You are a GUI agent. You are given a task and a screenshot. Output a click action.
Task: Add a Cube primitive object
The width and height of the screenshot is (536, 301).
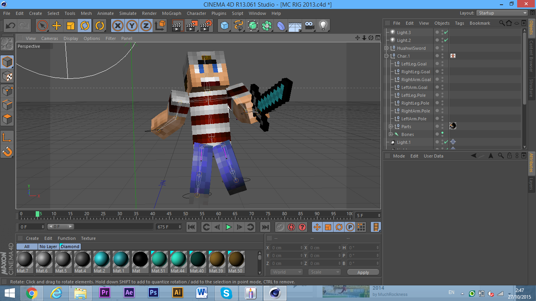pyautogui.click(x=224, y=26)
